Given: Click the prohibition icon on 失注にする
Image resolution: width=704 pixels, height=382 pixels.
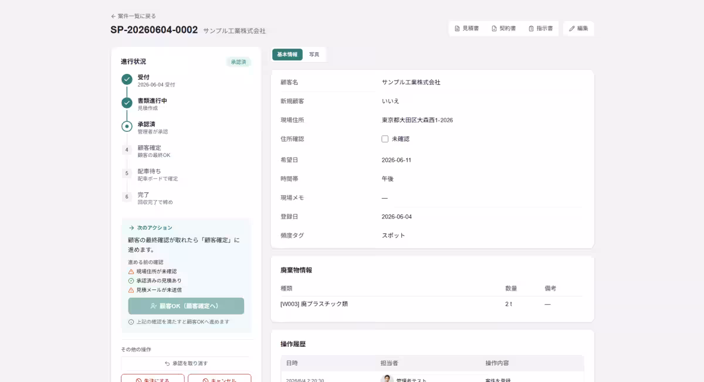Looking at the screenshot, I should coord(138,381).
